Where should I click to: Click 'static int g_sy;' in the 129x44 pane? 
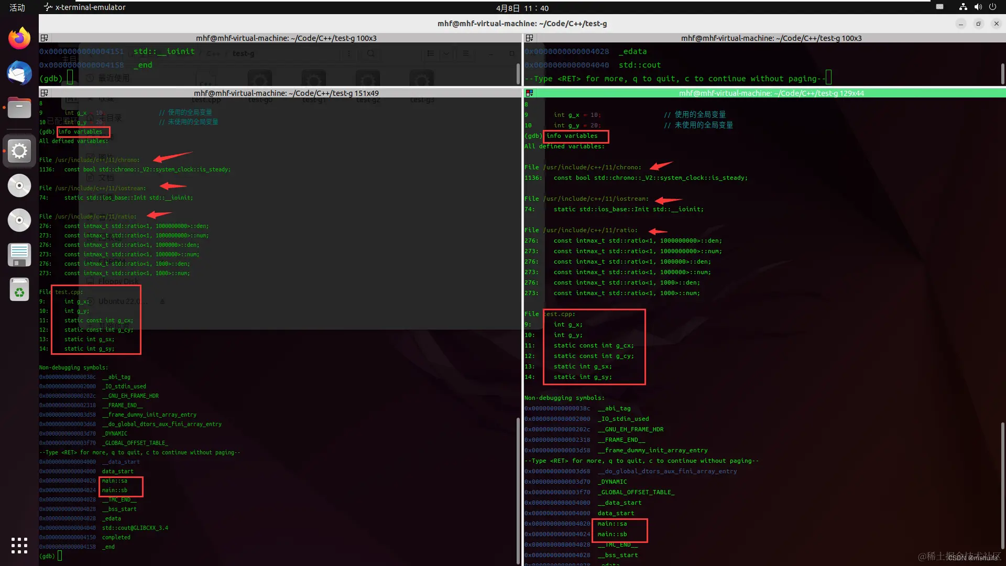[583, 377]
